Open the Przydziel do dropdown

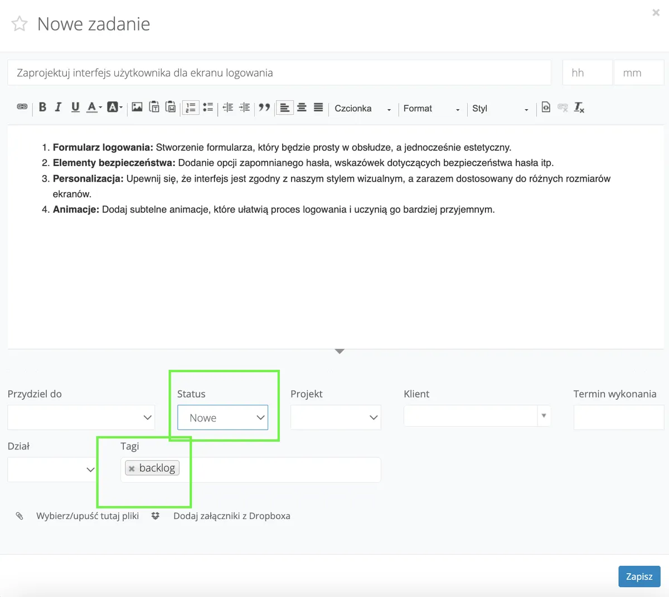pyautogui.click(x=81, y=417)
